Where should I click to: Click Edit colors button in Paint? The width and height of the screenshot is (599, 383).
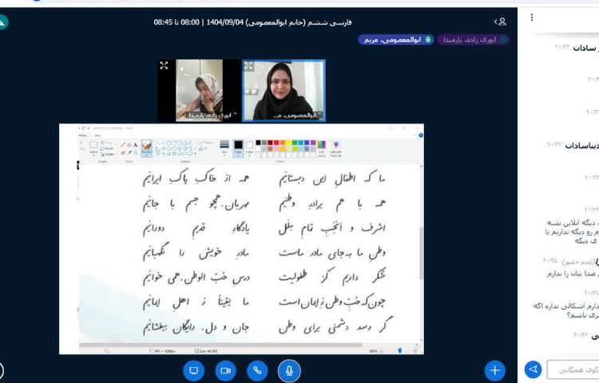(322, 148)
